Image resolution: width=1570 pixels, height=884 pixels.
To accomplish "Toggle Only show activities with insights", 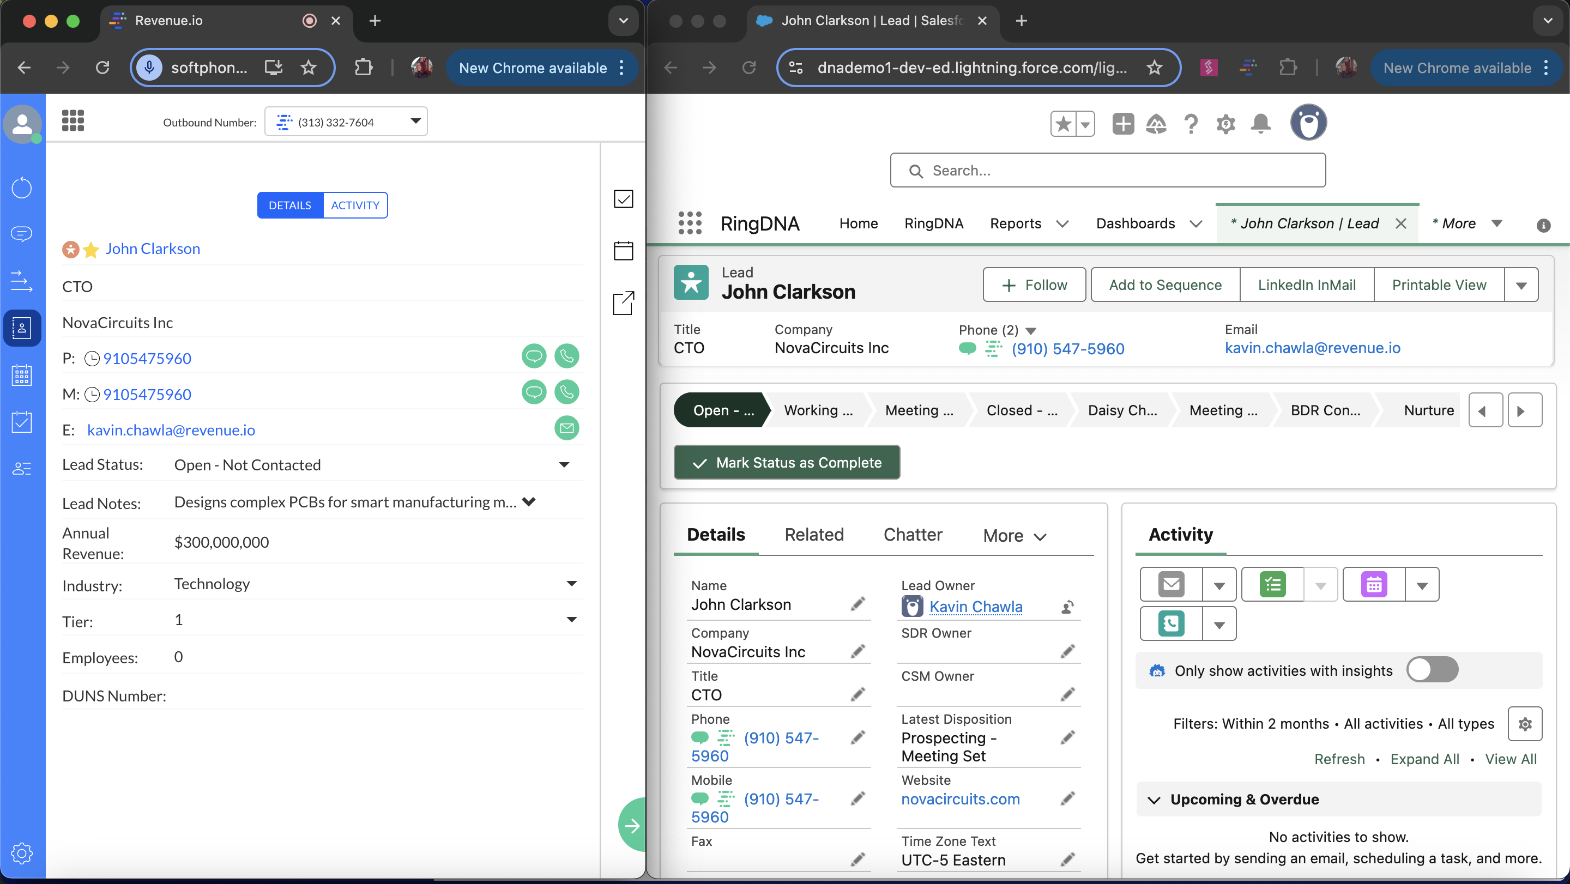I will (x=1432, y=670).
